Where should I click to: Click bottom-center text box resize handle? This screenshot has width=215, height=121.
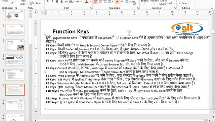coord(129,109)
